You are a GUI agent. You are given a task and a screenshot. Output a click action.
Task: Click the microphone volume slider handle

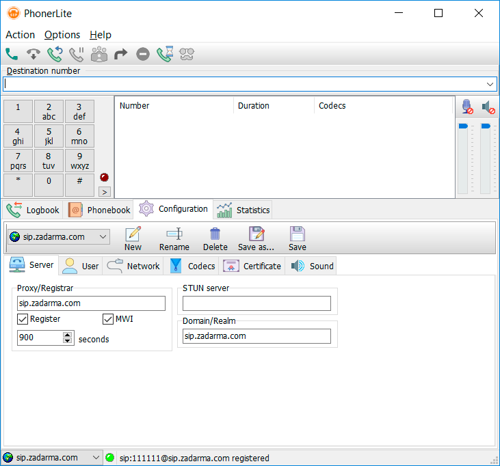(x=463, y=126)
